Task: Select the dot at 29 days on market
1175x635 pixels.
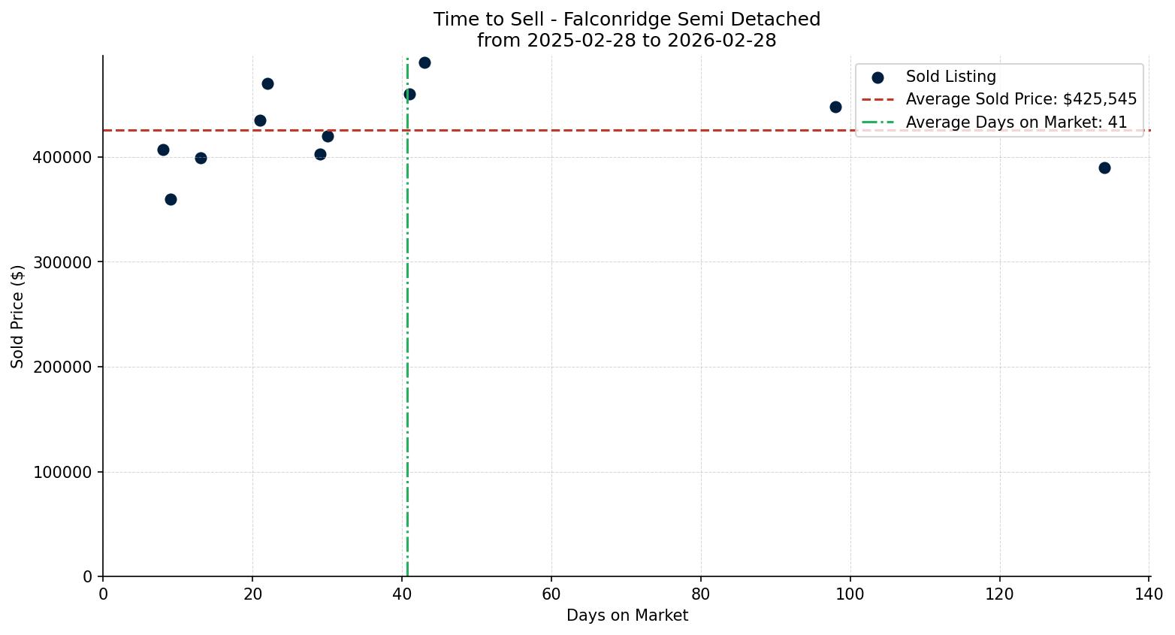Action: coord(320,154)
